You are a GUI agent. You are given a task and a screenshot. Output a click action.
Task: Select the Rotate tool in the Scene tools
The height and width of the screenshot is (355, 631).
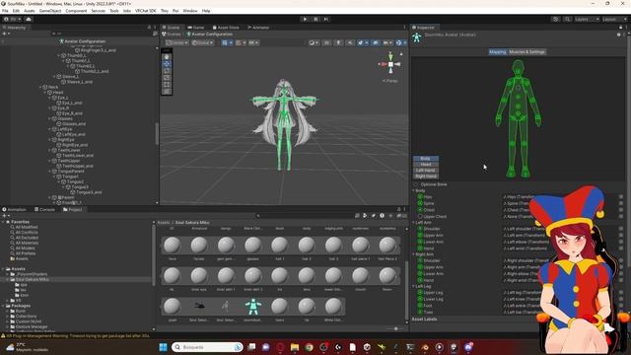click(167, 71)
